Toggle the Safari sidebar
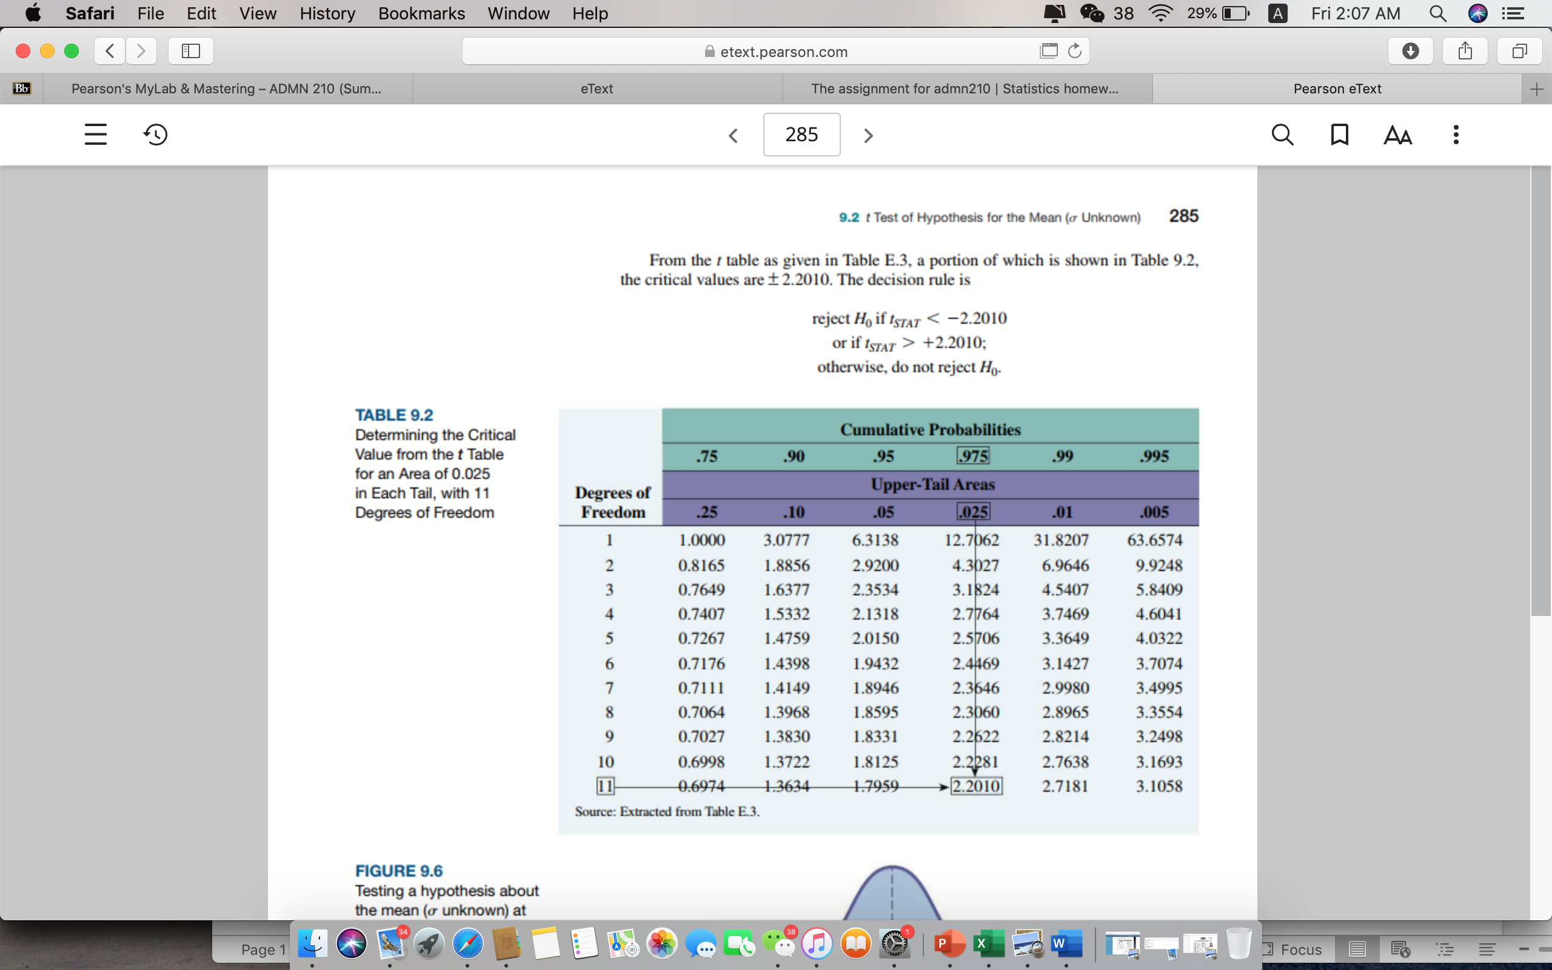This screenshot has height=970, width=1552. coord(190,51)
